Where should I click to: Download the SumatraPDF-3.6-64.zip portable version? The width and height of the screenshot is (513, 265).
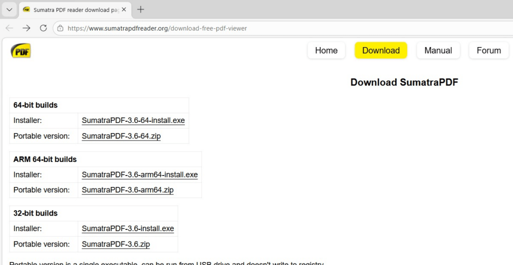pyautogui.click(x=121, y=136)
